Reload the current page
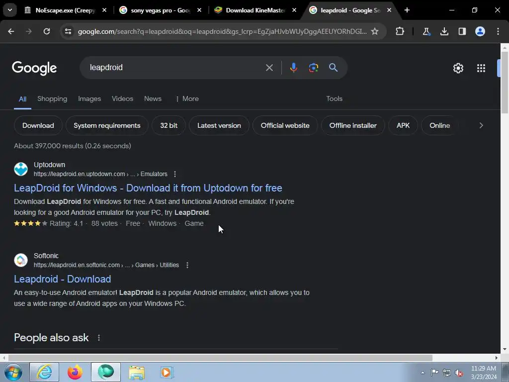The image size is (509, 382). (x=47, y=31)
